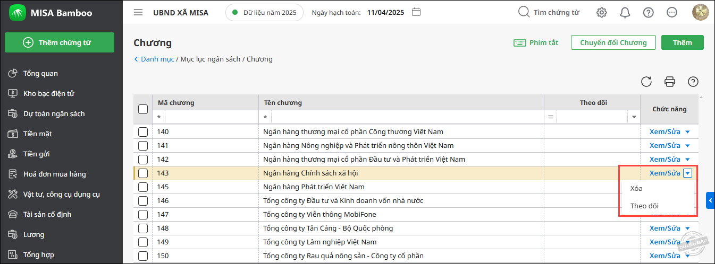The width and height of the screenshot is (715, 264).
Task: Check the row 141 checkbox
Action: coord(143,145)
